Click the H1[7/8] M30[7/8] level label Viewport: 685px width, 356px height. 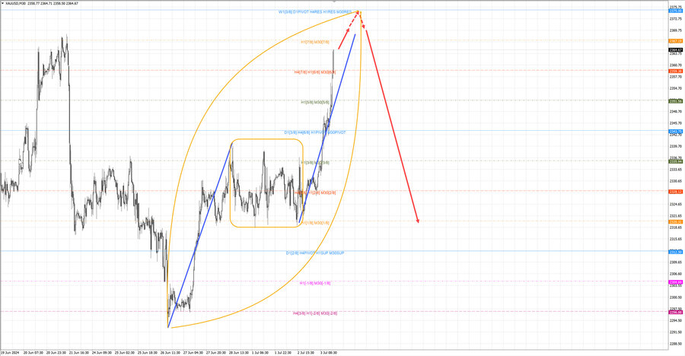click(314, 42)
